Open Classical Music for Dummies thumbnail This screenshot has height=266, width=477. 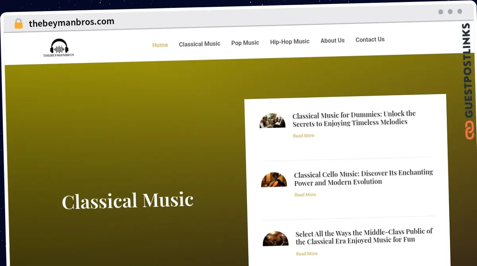click(x=273, y=121)
